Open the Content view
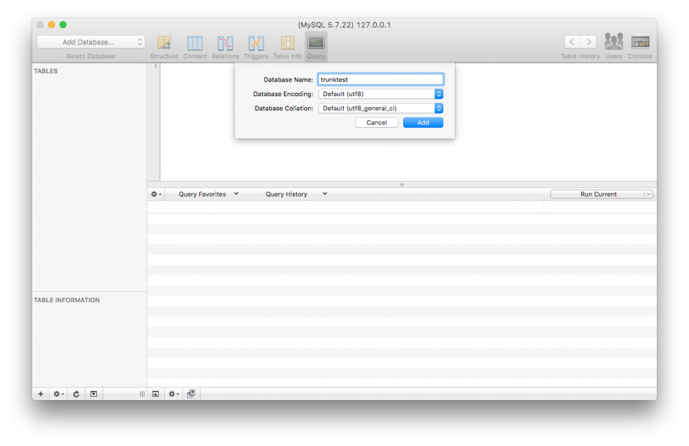689x446 pixels. (194, 47)
